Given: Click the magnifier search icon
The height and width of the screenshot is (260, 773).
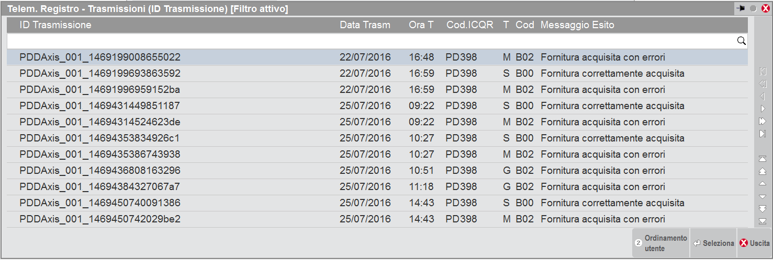Looking at the screenshot, I should pyautogui.click(x=741, y=41).
